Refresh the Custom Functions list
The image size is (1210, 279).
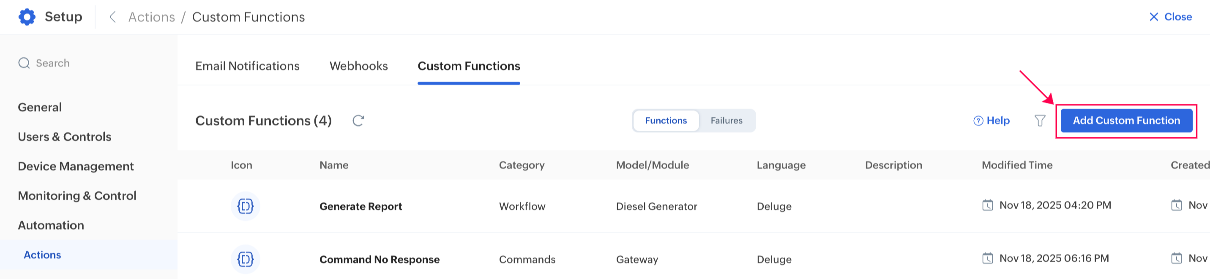(x=358, y=121)
